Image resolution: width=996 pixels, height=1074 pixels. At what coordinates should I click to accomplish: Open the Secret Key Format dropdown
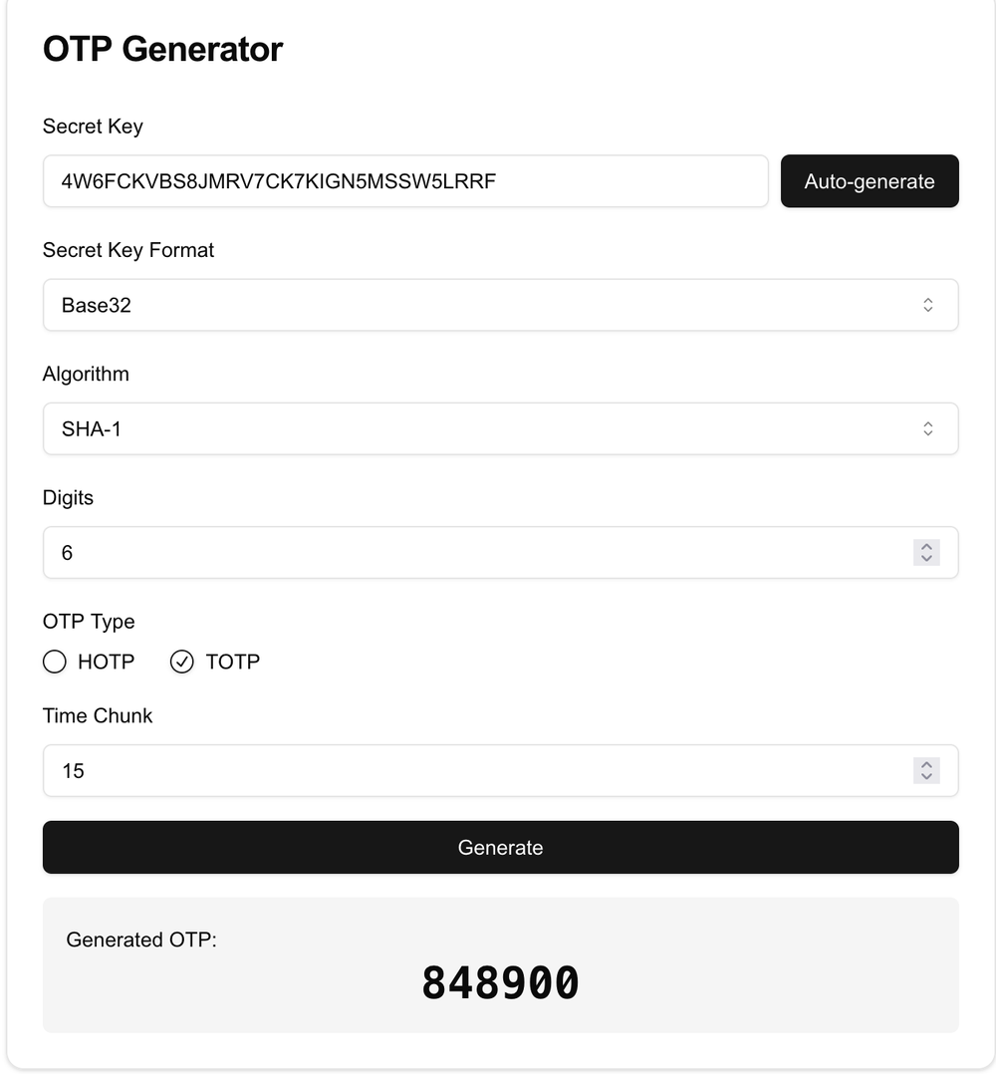coord(500,305)
